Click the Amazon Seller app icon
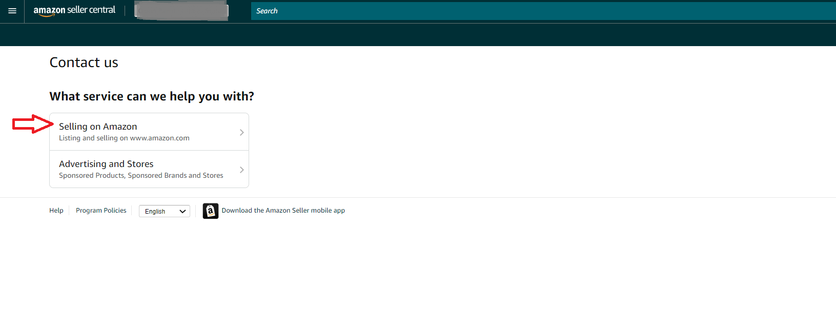 [x=211, y=211]
